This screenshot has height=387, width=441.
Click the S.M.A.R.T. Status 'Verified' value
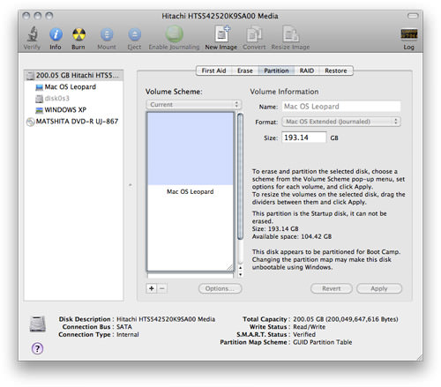[x=304, y=335]
